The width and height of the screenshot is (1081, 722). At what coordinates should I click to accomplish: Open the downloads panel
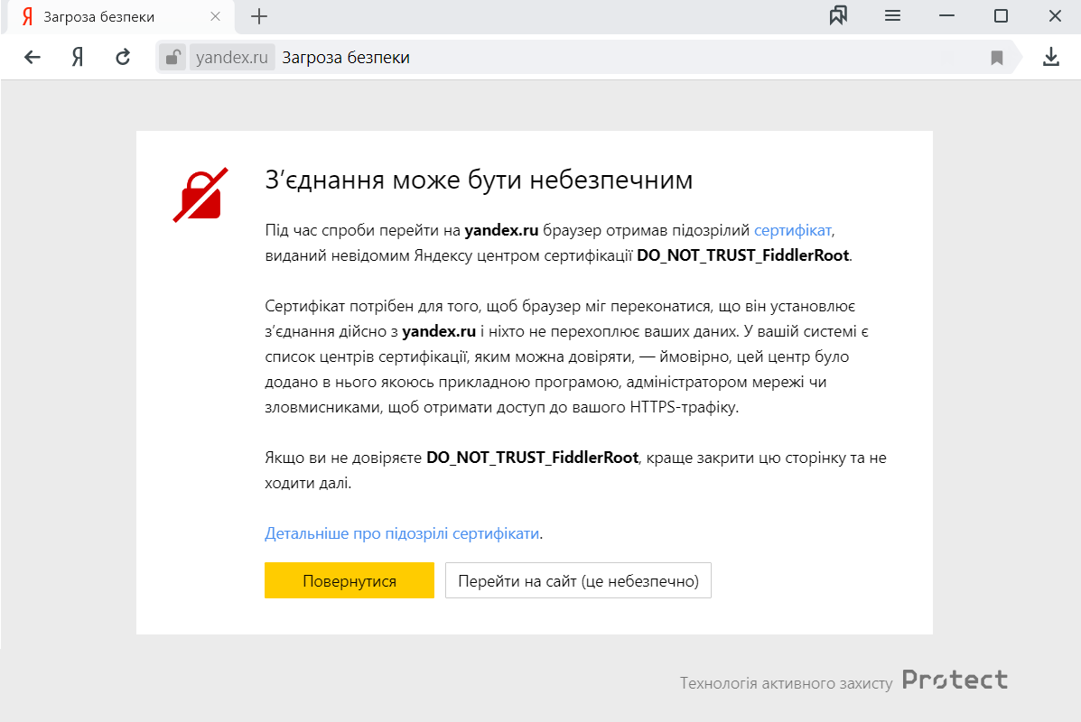point(1050,57)
